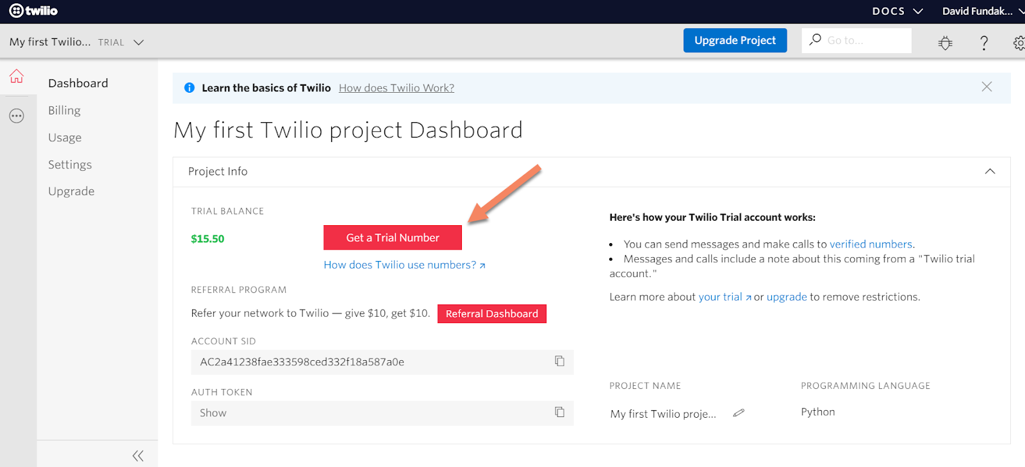Click the TRIAL badge
Viewport: 1025px width, 467px height.
tap(111, 42)
